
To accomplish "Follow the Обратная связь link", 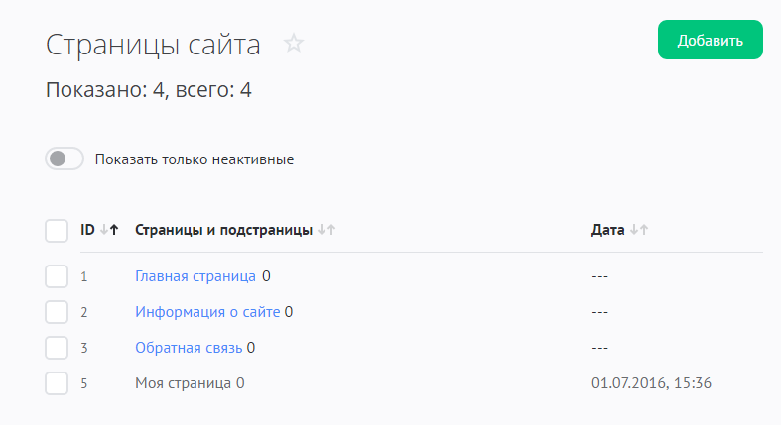I will click(189, 348).
